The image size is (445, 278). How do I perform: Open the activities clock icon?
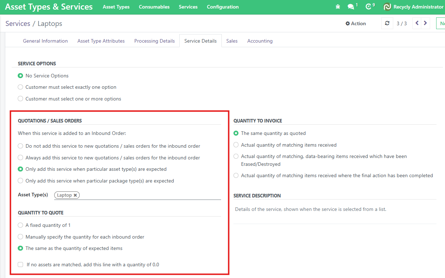[x=368, y=7]
